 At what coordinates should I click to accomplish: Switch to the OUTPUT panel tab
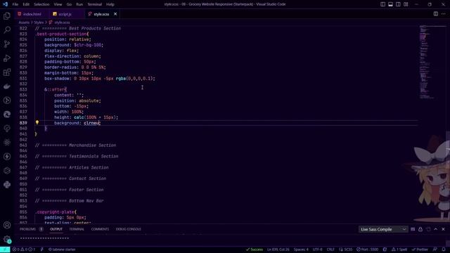[56, 229]
